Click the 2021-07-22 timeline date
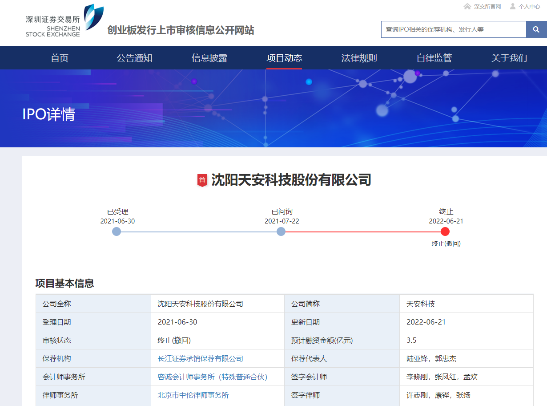547x406 pixels. click(x=282, y=221)
